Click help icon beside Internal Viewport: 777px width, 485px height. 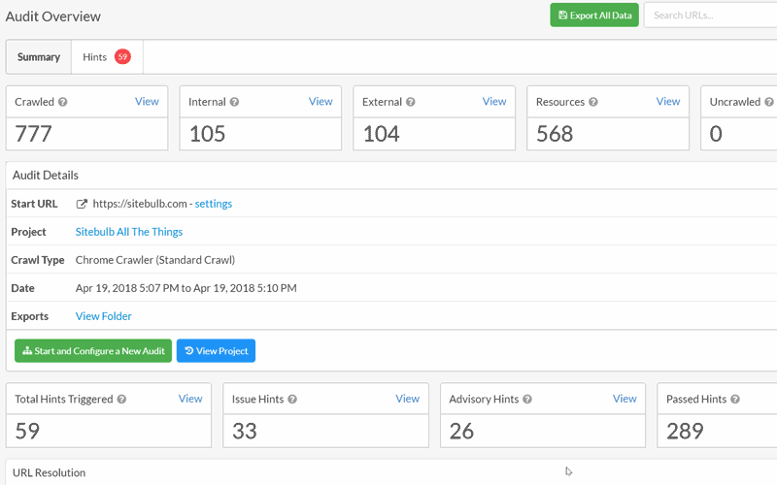pyautogui.click(x=234, y=102)
